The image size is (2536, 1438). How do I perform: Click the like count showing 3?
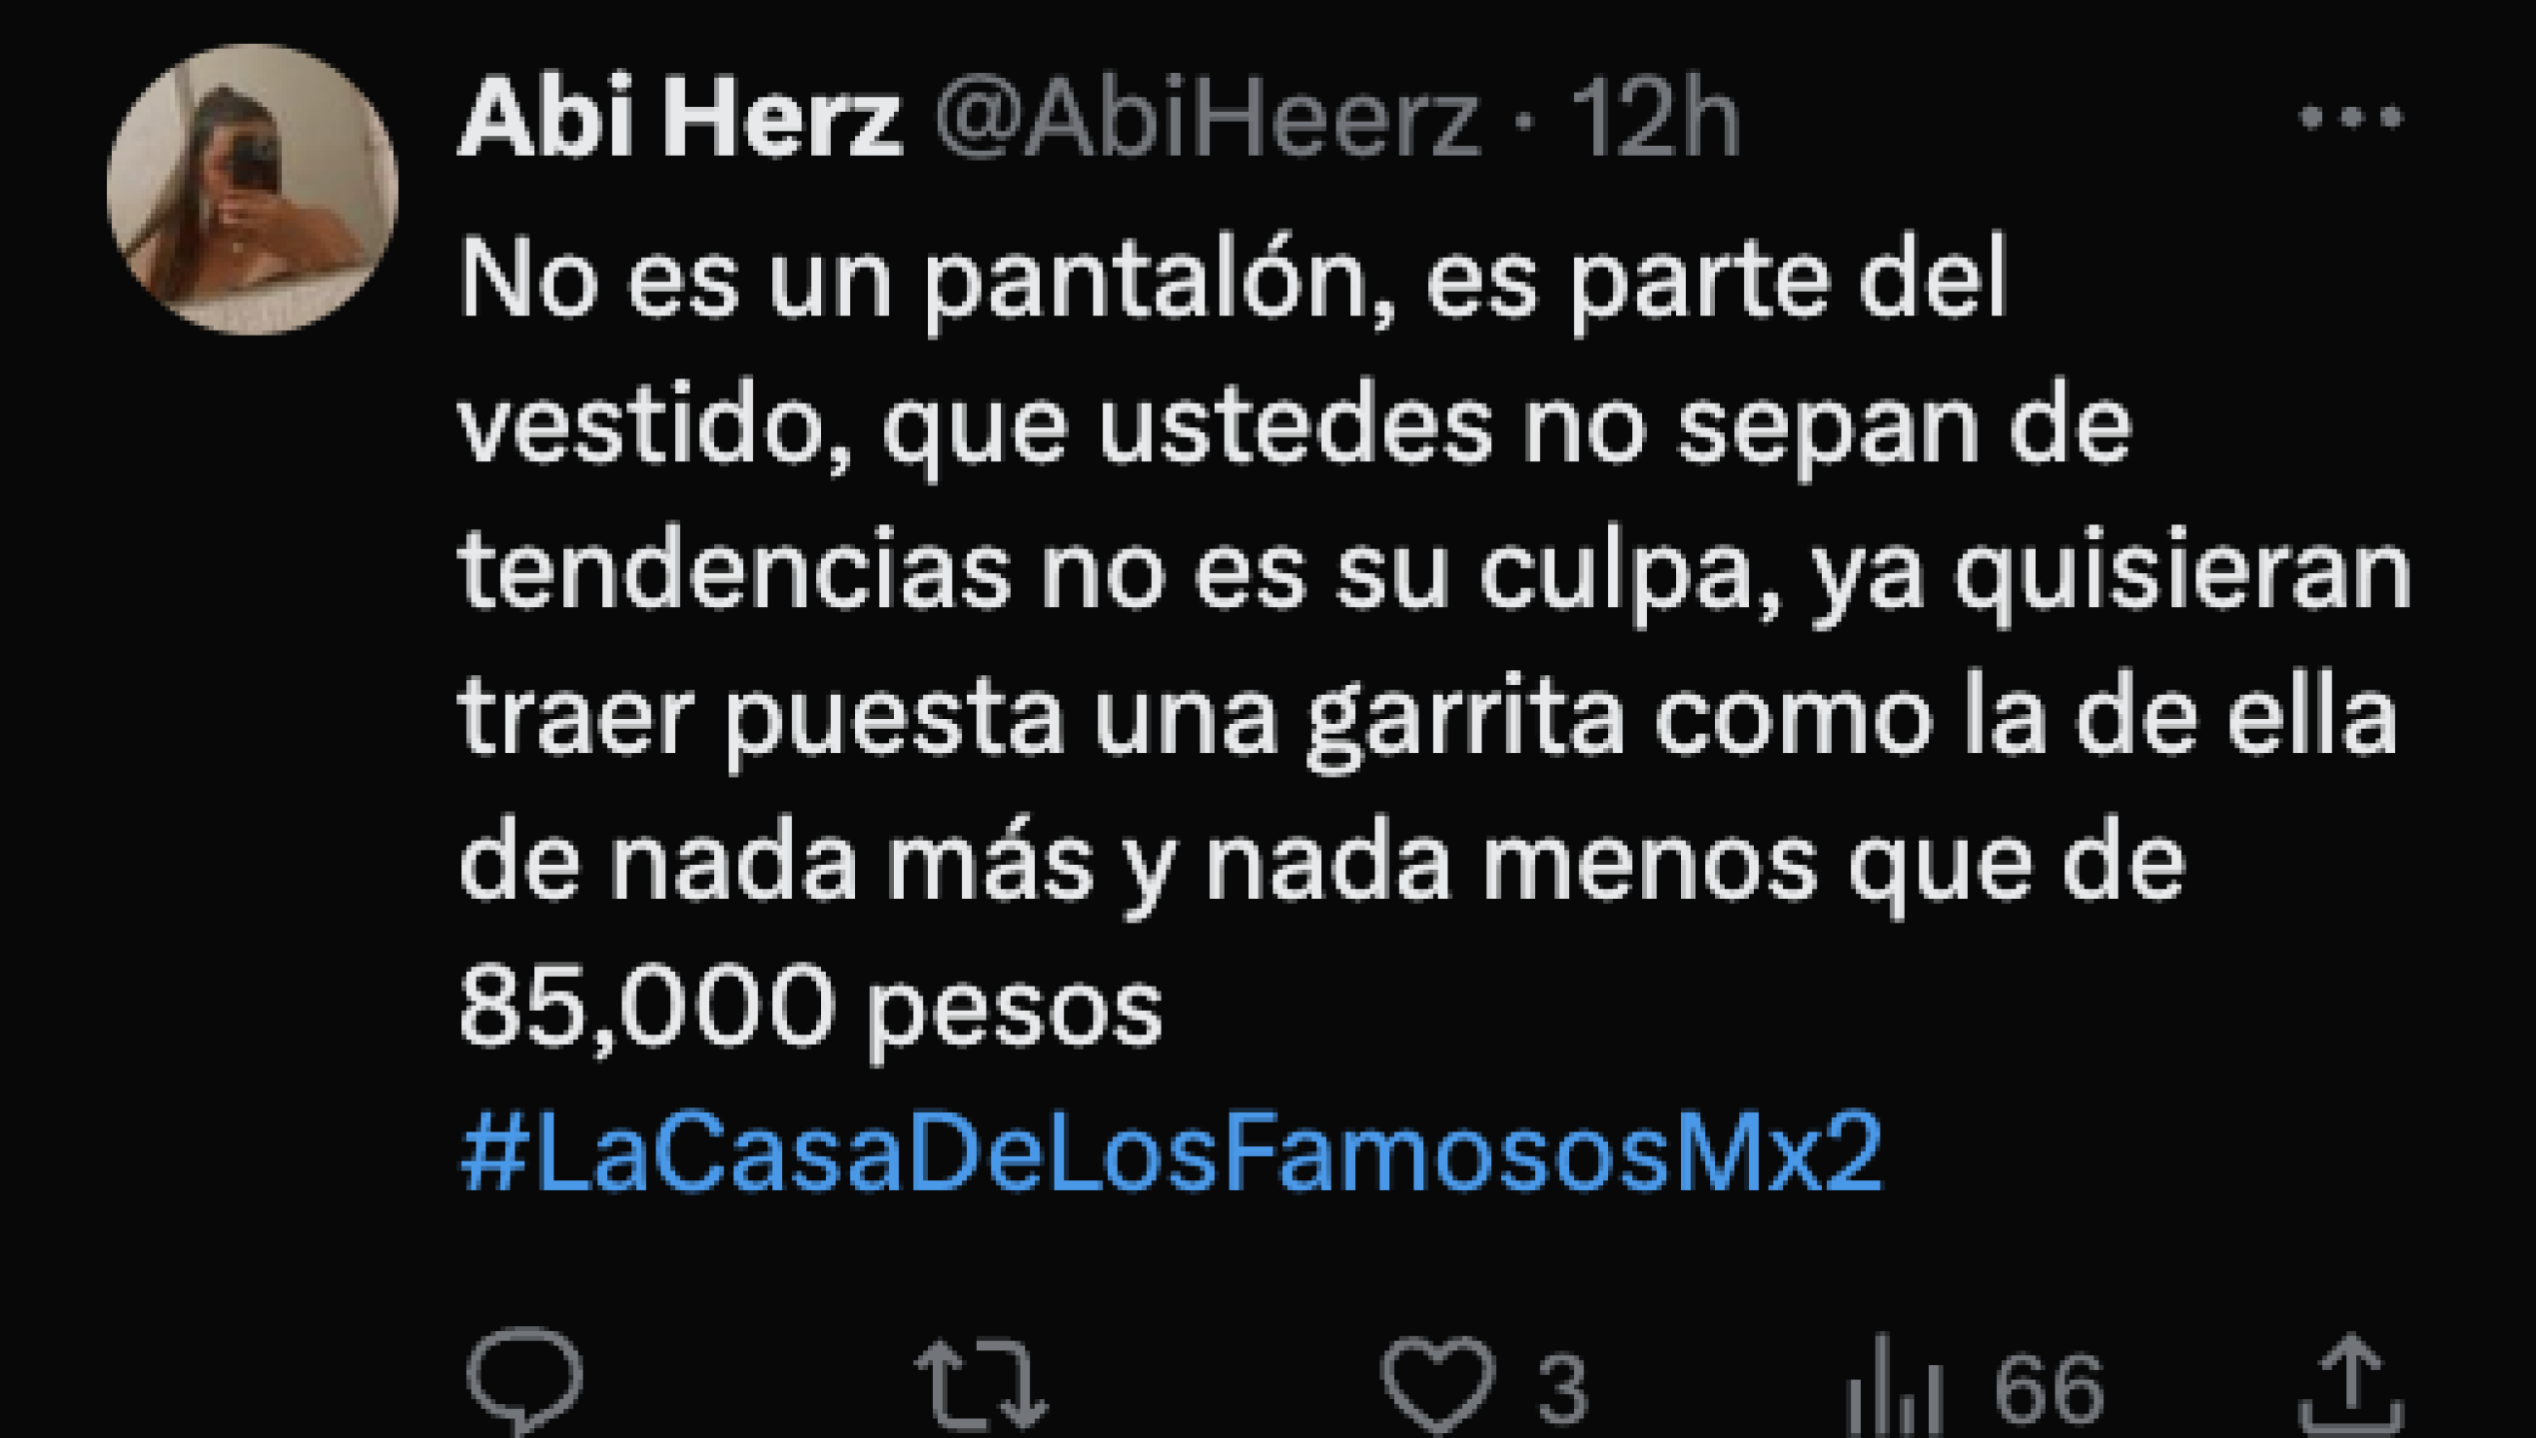1563,1388
